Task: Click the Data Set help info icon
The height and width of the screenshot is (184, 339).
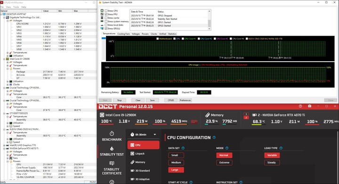Action: pos(183,148)
